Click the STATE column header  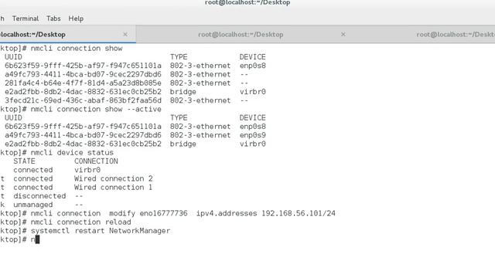tap(24, 161)
